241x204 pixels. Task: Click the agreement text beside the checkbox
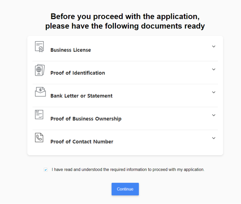point(128,170)
